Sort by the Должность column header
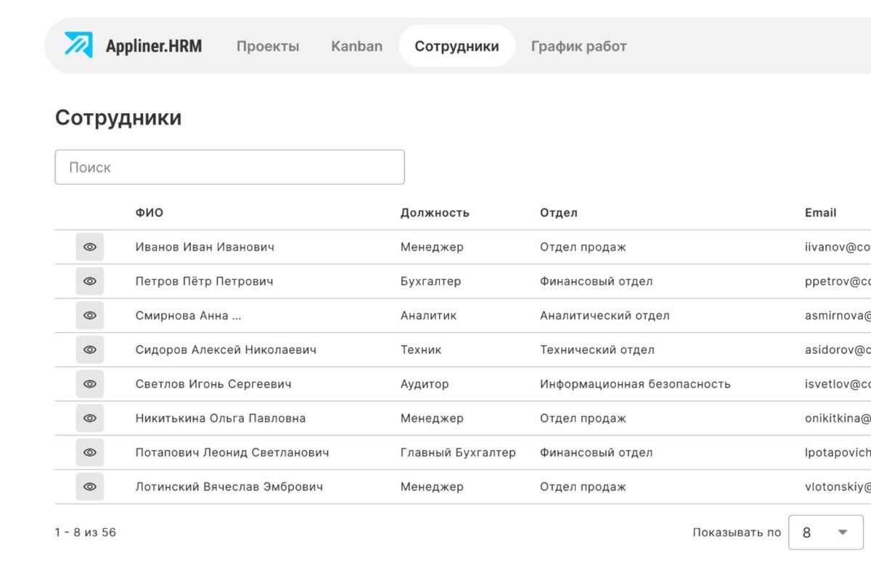871x581 pixels. (x=435, y=213)
